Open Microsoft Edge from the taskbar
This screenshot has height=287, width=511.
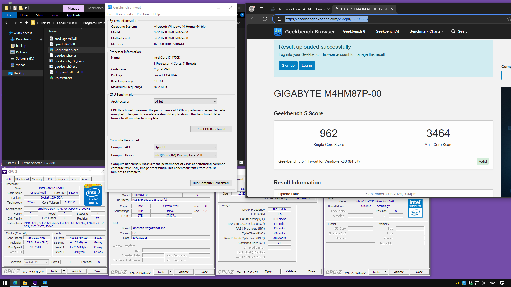tap(15, 283)
